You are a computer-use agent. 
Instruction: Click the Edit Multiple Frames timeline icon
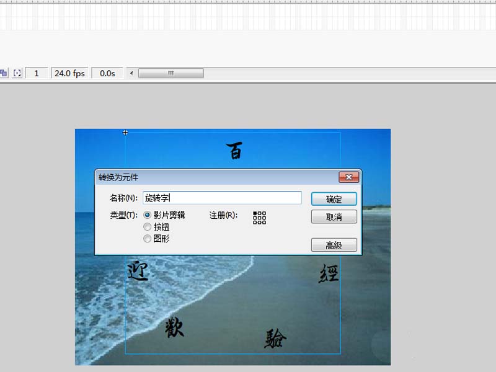click(x=4, y=73)
